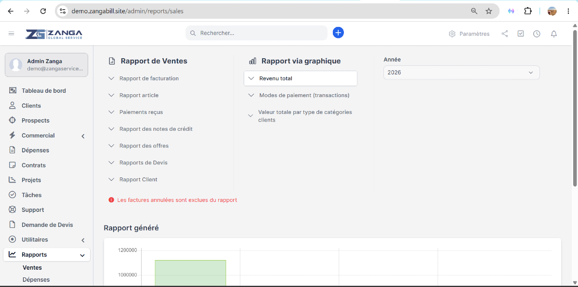Click the browser profile avatar

[x=552, y=11]
